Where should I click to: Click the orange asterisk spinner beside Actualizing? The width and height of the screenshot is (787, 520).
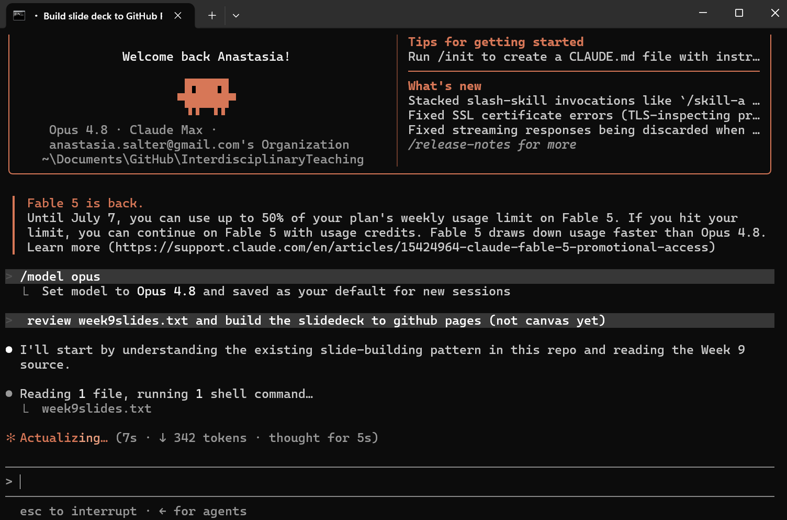(10, 438)
